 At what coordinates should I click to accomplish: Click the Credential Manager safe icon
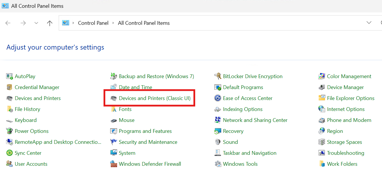point(10,87)
